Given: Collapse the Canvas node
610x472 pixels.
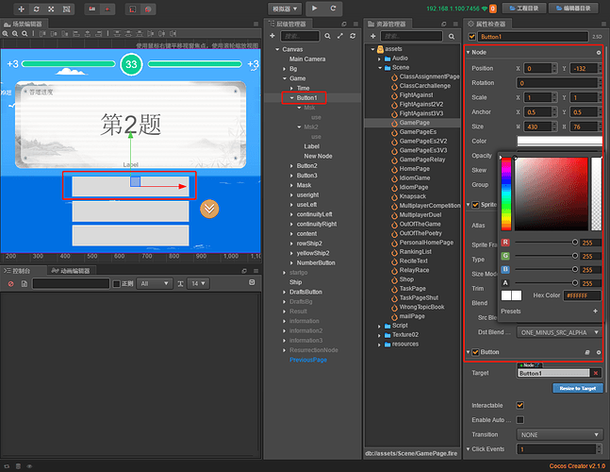Looking at the screenshot, I should pyautogui.click(x=277, y=49).
